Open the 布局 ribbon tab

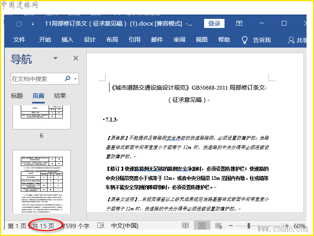click(x=112, y=40)
